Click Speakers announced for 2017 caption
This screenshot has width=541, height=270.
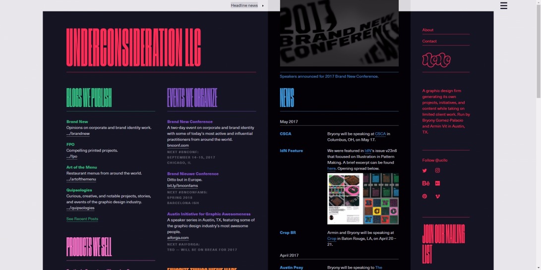pos(329,77)
